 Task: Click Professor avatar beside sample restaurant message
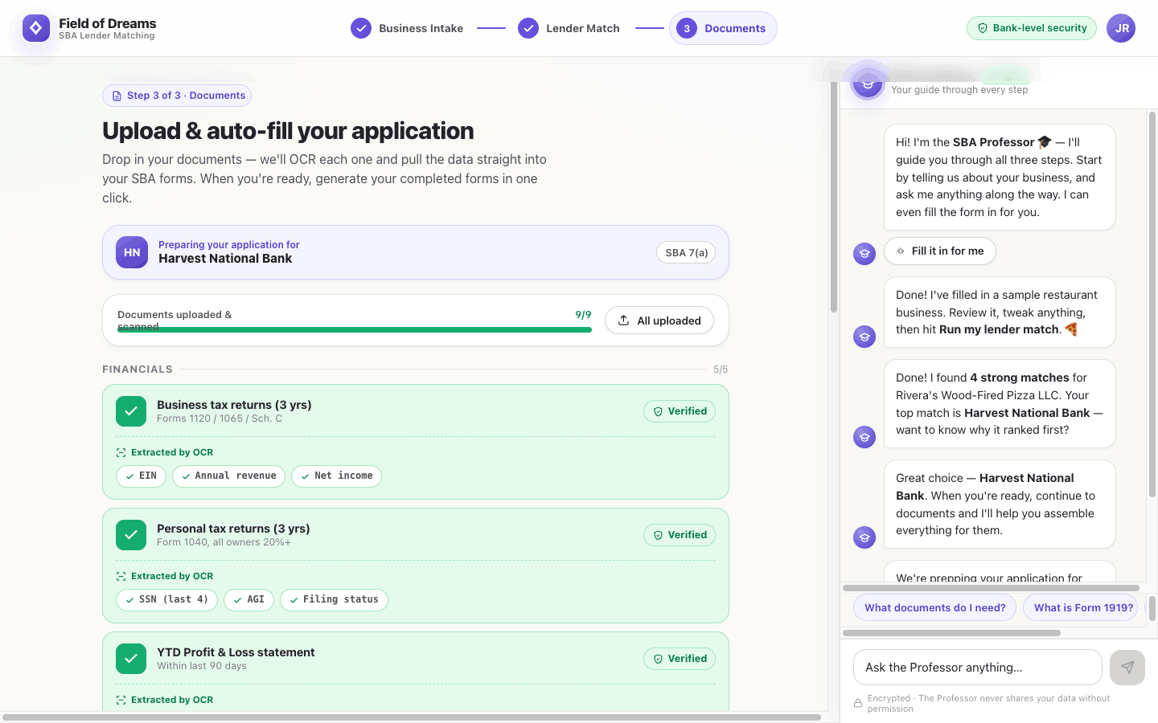[864, 337]
